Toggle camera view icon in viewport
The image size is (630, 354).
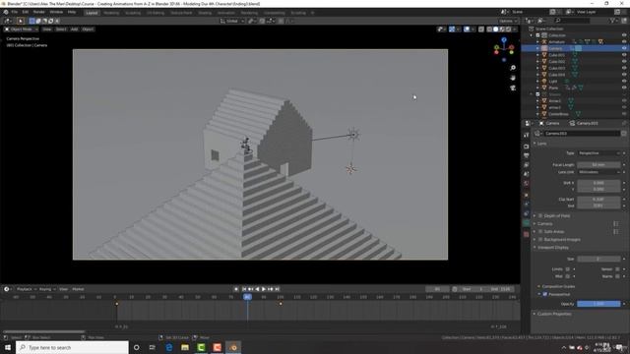pos(513,88)
